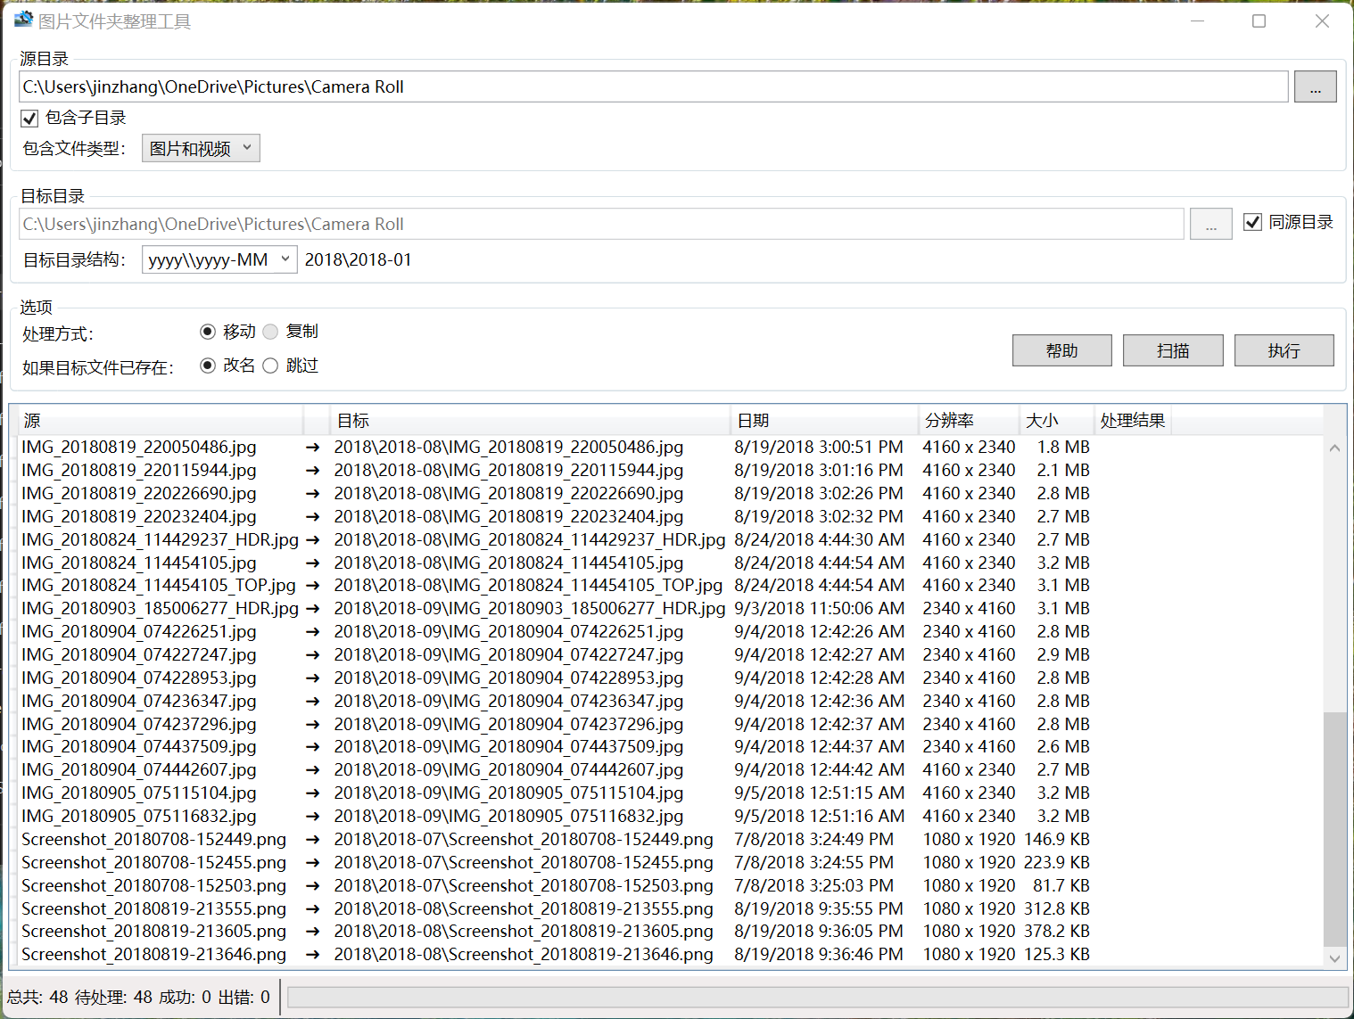Screen dimensions: 1354x1019
Task: Expand the 目标目录结构 combo box yyyy\\yyyy-MM
Action: coord(219,259)
